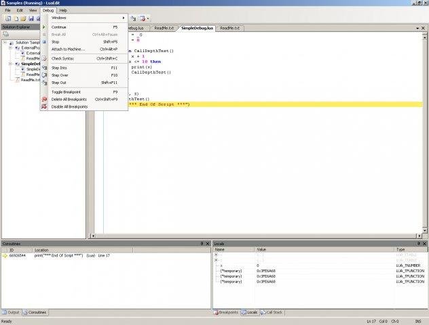
Task: Switch to the last ReadMe.txt editor tab
Action: (229, 28)
